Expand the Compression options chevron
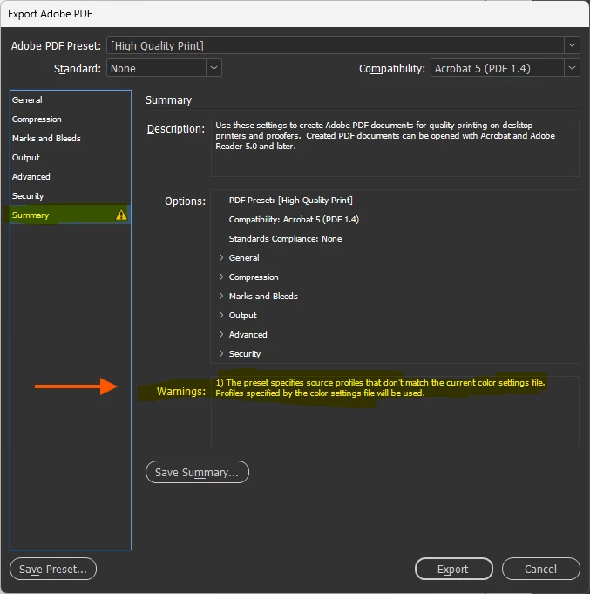590x594 pixels. (x=221, y=277)
